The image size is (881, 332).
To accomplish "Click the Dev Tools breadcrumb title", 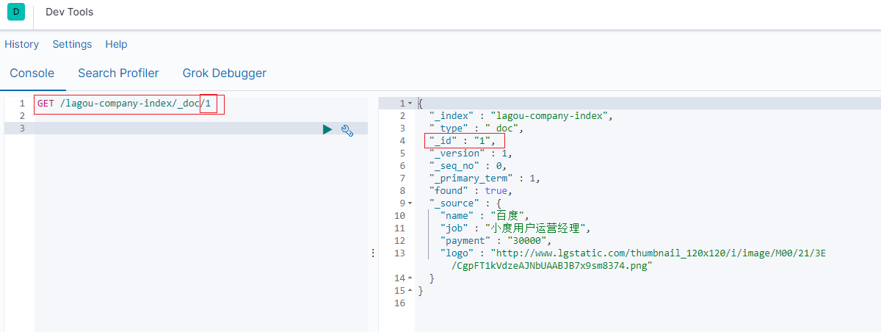I will pos(69,12).
